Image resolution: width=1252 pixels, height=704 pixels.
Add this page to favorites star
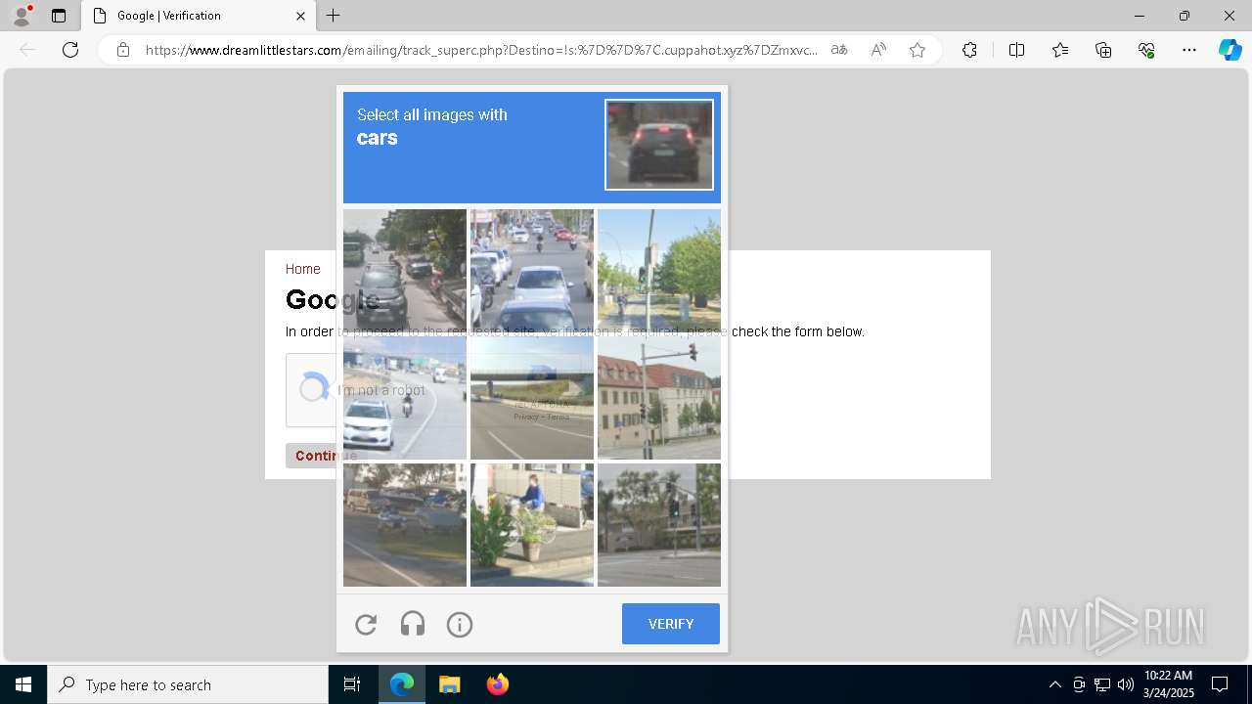click(x=917, y=50)
